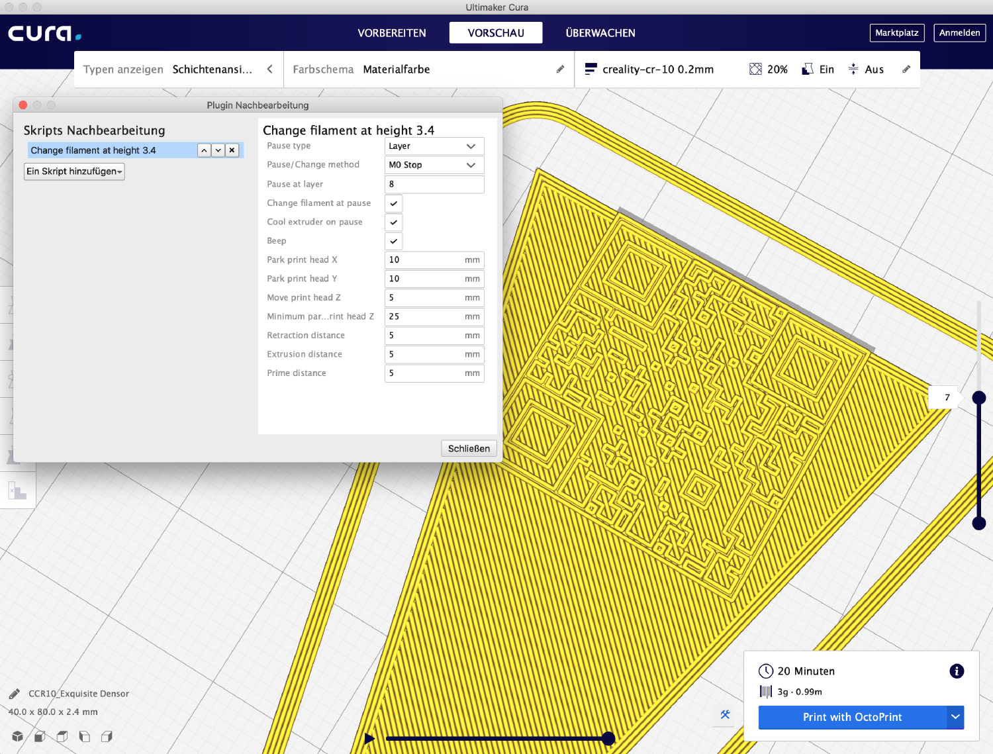Image resolution: width=993 pixels, height=754 pixels.
Task: Switch to the VORBEREITEN tab
Action: [x=392, y=33]
